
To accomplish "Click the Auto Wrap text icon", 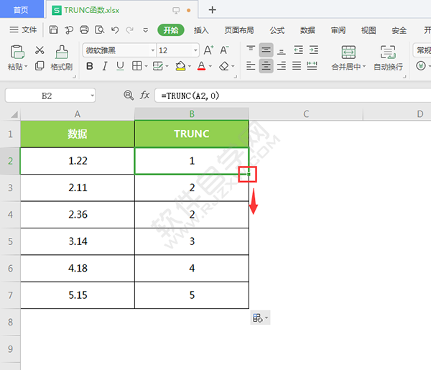I will [x=388, y=52].
